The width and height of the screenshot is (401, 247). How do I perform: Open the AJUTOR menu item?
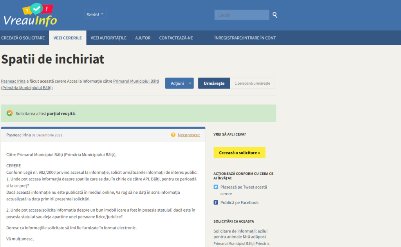(143, 38)
